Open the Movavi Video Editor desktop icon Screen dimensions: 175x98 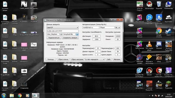[x=149, y=19]
